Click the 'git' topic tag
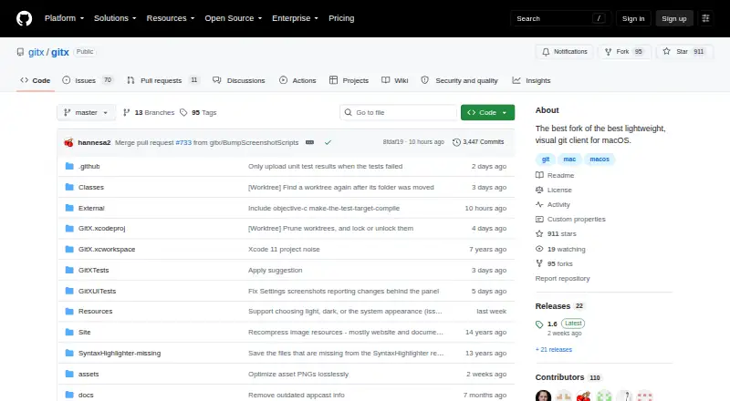 (546, 159)
